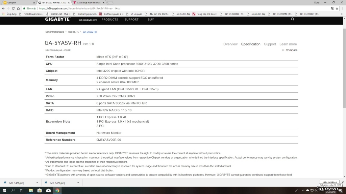Open Chrome from the Windows taskbar
Viewport: 346px width, 194px height.
pos(57,191)
